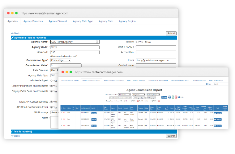Click into the Agency Code input field
Screen dimensions: 235x154
75,47
